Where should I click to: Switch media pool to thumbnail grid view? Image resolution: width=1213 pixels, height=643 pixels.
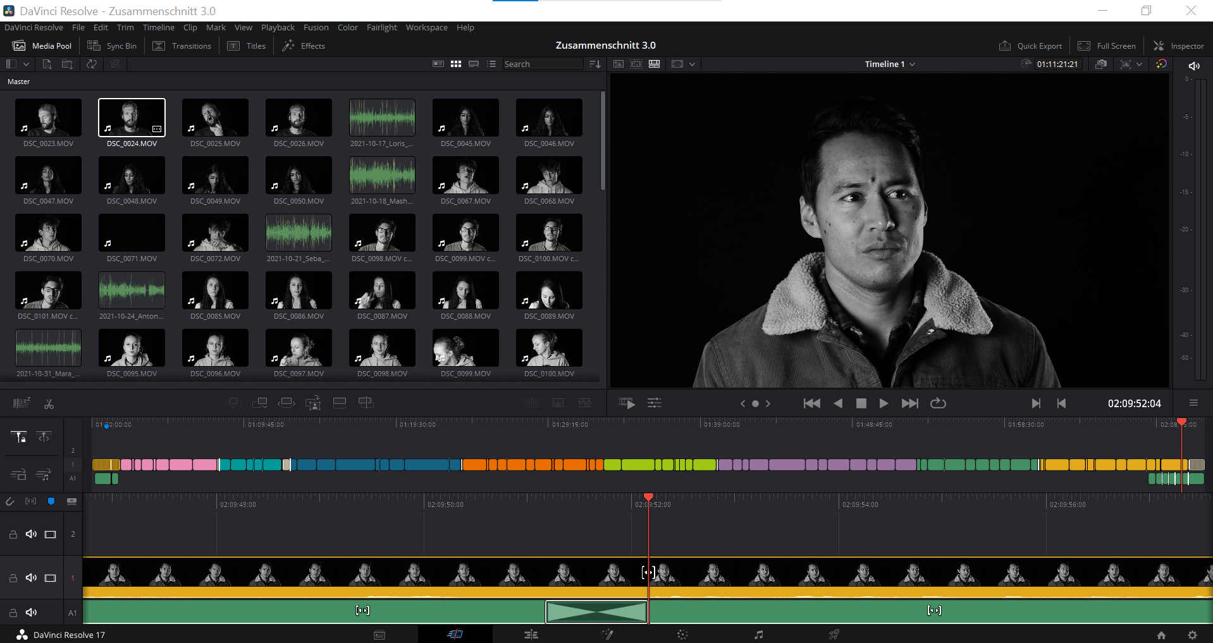(x=455, y=64)
